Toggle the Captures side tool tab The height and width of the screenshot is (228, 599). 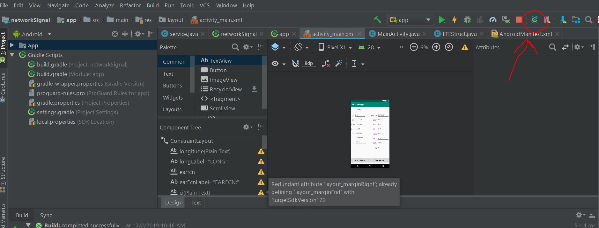click(3, 87)
